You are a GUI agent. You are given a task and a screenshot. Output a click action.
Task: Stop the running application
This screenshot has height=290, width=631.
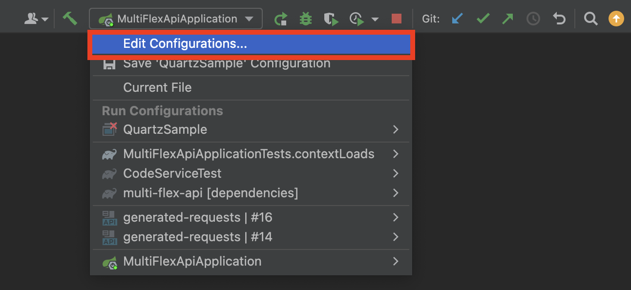pyautogui.click(x=397, y=19)
